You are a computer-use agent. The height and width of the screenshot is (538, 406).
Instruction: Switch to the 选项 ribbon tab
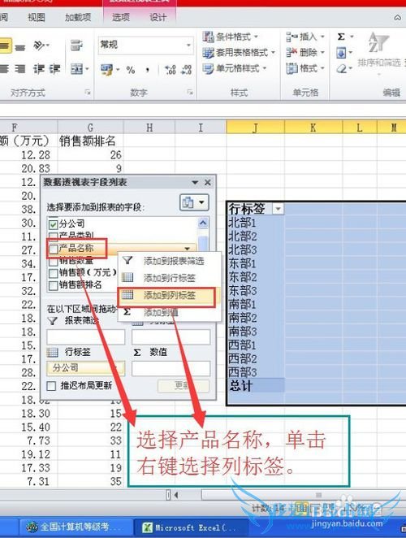point(121,17)
